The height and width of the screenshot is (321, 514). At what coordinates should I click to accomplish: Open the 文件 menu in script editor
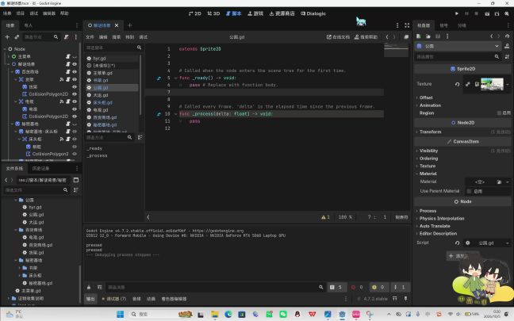pos(90,37)
